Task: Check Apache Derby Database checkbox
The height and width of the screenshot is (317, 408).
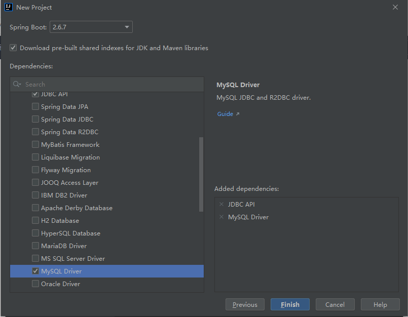Action: coord(35,208)
